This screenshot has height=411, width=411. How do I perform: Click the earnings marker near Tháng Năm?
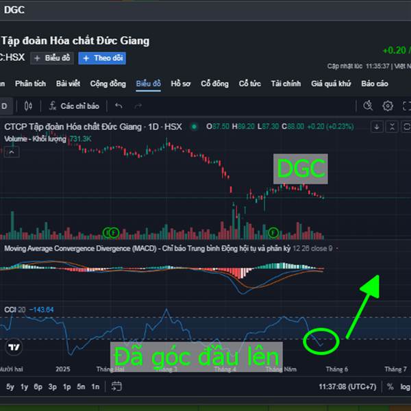tap(273, 232)
